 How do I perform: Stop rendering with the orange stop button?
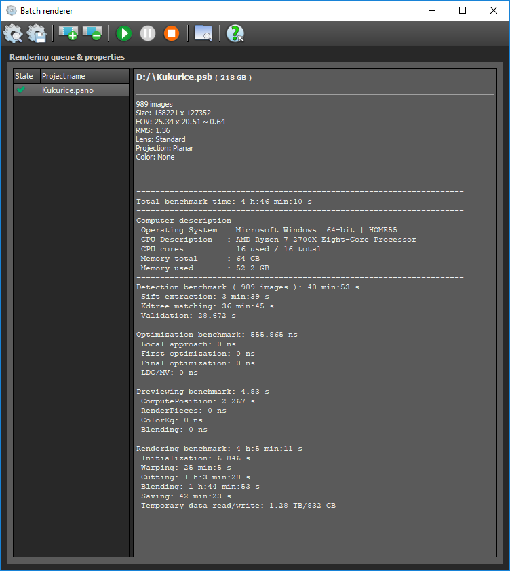tap(172, 33)
